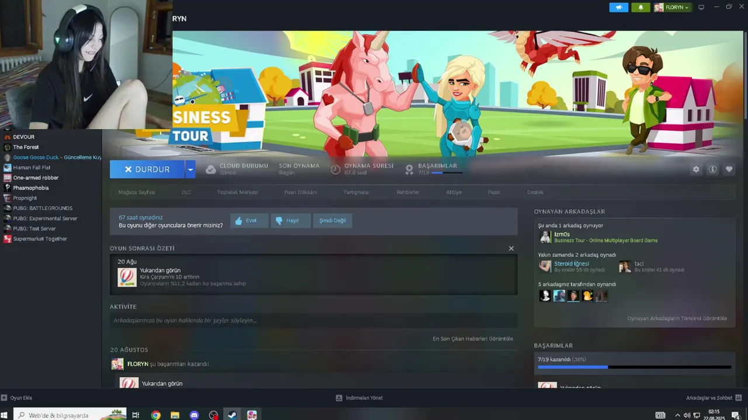Open the notifications bell

click(640, 7)
